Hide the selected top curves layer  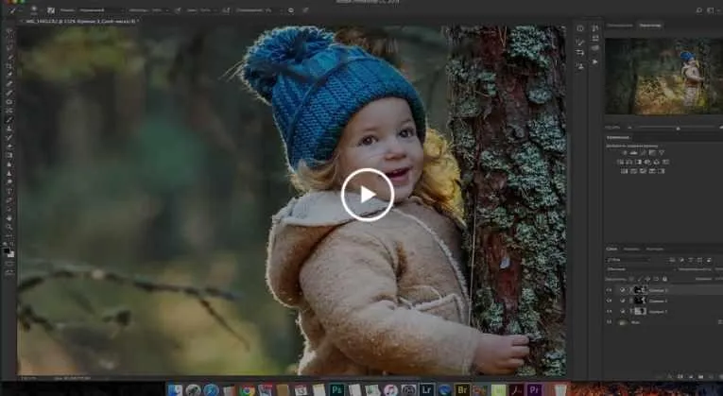(x=609, y=290)
